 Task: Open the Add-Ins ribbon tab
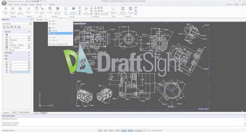click(x=52, y=5)
